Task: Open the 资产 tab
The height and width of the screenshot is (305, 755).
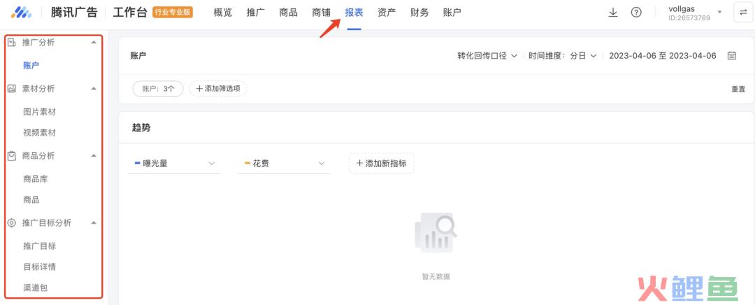Action: [x=387, y=13]
